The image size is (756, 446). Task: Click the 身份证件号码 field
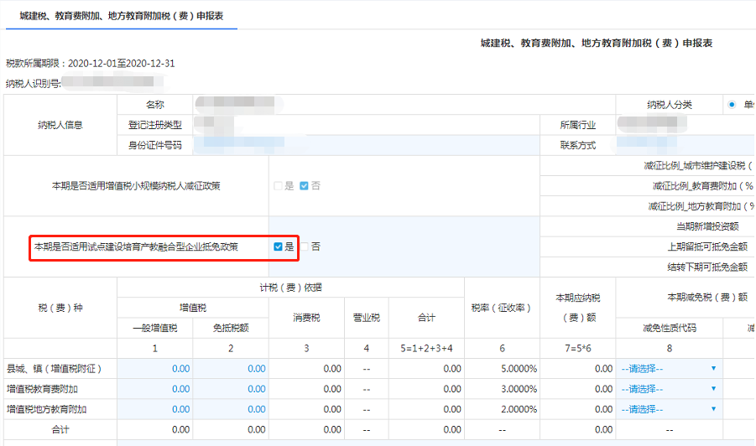365,145
